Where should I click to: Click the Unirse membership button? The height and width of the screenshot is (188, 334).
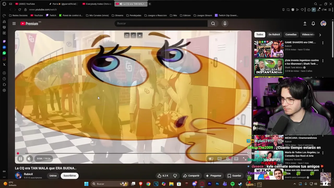pos(53,176)
